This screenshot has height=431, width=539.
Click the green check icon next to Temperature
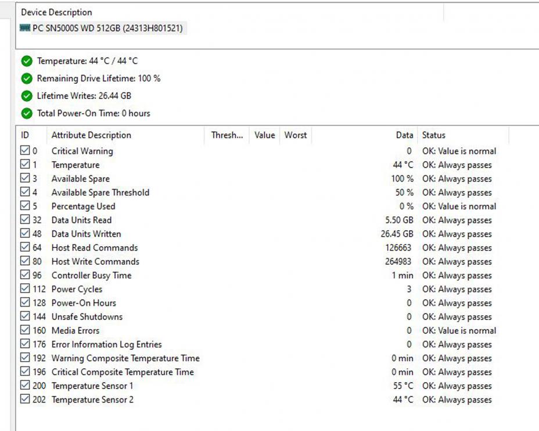27,61
